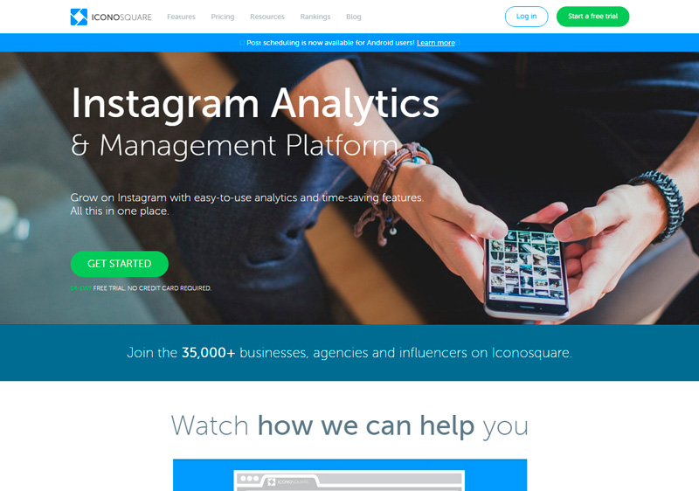This screenshot has height=491, width=699.
Task: Click the browser window dots in the video preview
Action: (x=250, y=479)
